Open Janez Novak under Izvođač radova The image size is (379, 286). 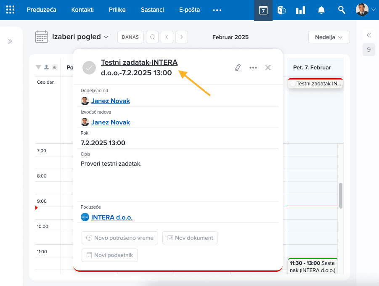pos(111,122)
